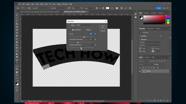Click the Bend value input field
The width and height of the screenshot is (186, 104).
[91, 34]
